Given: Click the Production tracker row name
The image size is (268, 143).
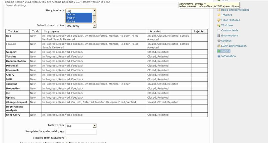Looking at the screenshot, I should coord(13,89).
